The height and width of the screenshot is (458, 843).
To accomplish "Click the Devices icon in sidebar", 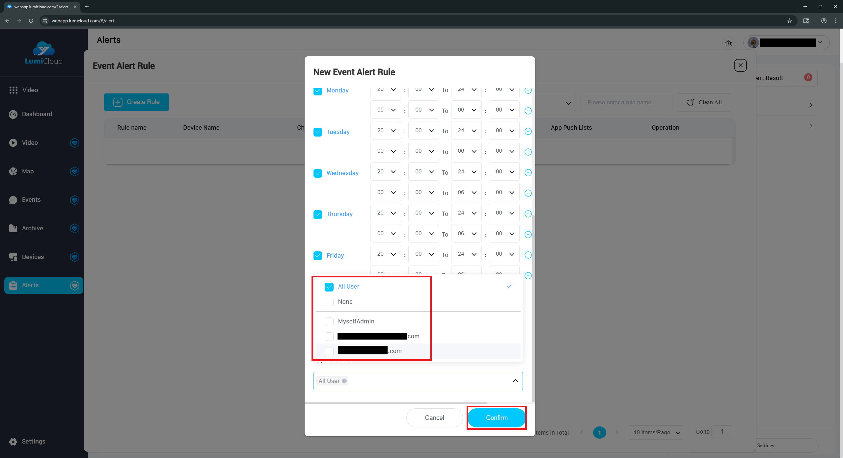I will 13,257.
